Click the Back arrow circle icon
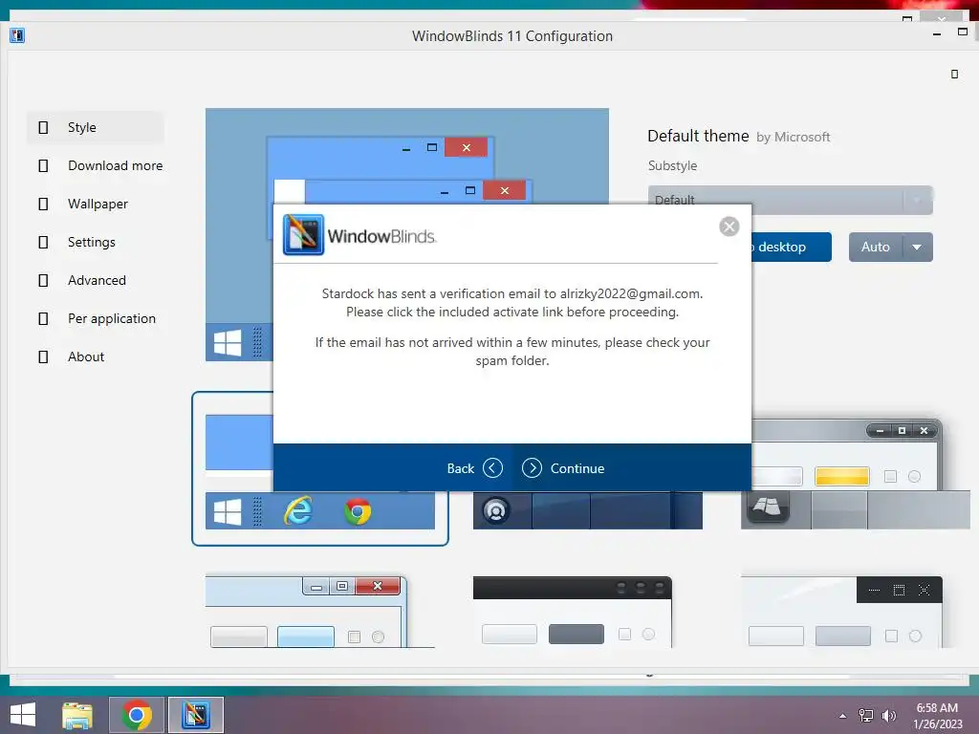979x734 pixels. (x=492, y=468)
